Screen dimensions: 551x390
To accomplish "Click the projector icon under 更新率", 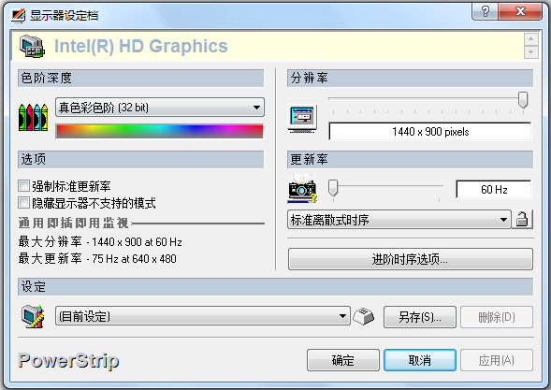I will 302,189.
